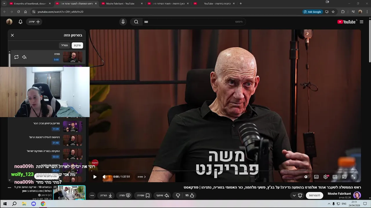Go to the YouTube home logo
Screen dimensions: 371x208
coord(346,22)
